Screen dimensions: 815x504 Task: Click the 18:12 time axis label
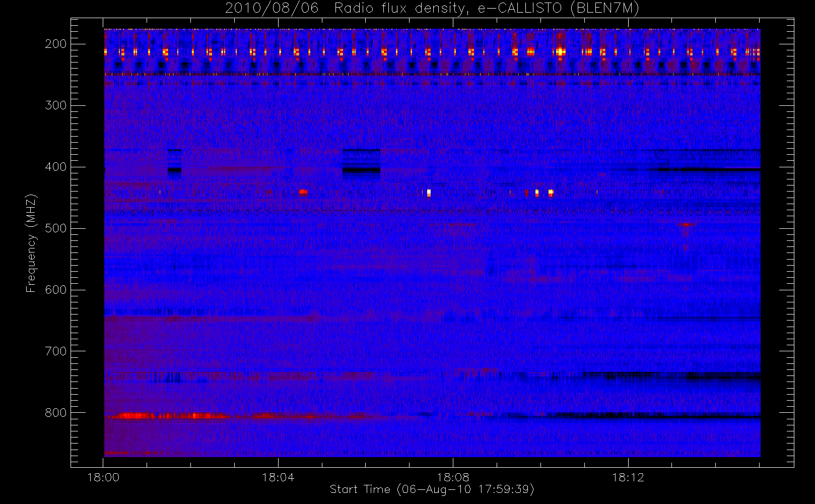coord(628,477)
